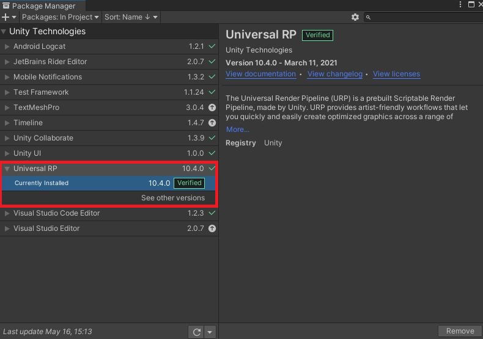
Task: Maximize the Package Manager window
Action: [x=471, y=4]
